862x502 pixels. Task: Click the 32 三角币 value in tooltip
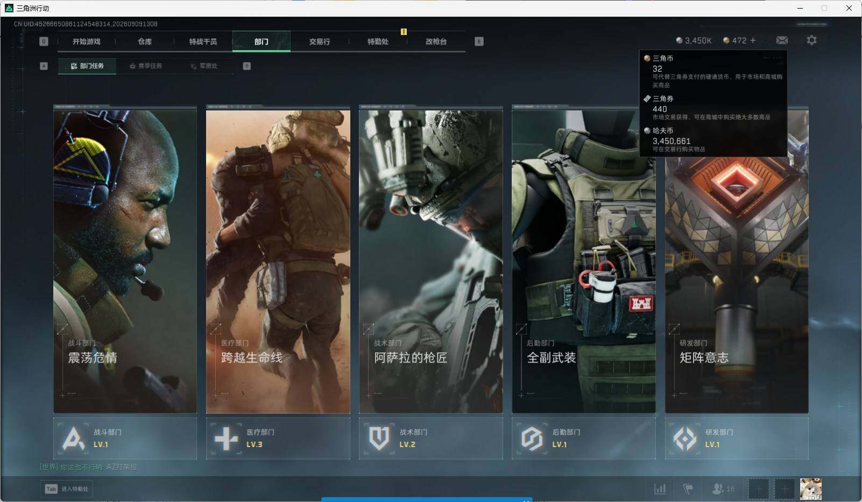click(x=658, y=69)
